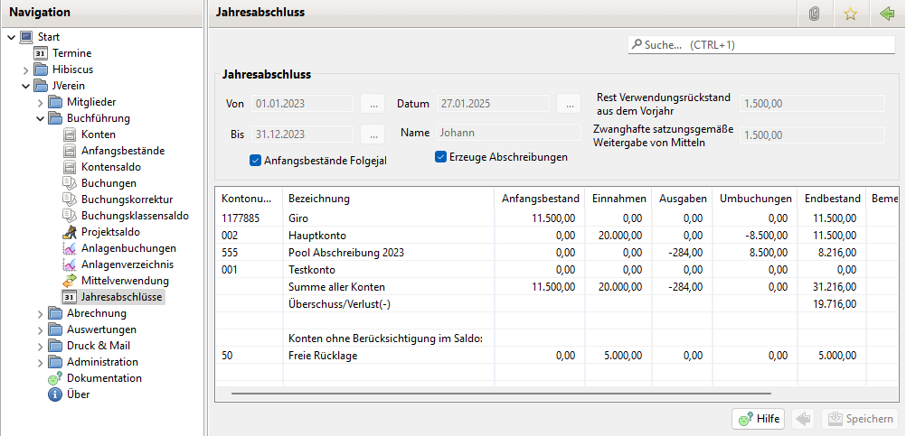The image size is (906, 436).
Task: Collapse the Buchführung folder
Action: (x=40, y=118)
